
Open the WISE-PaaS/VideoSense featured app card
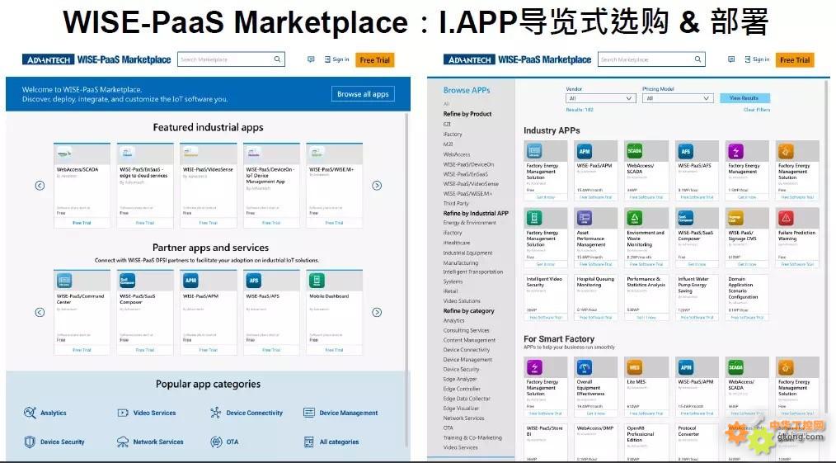coord(208,186)
